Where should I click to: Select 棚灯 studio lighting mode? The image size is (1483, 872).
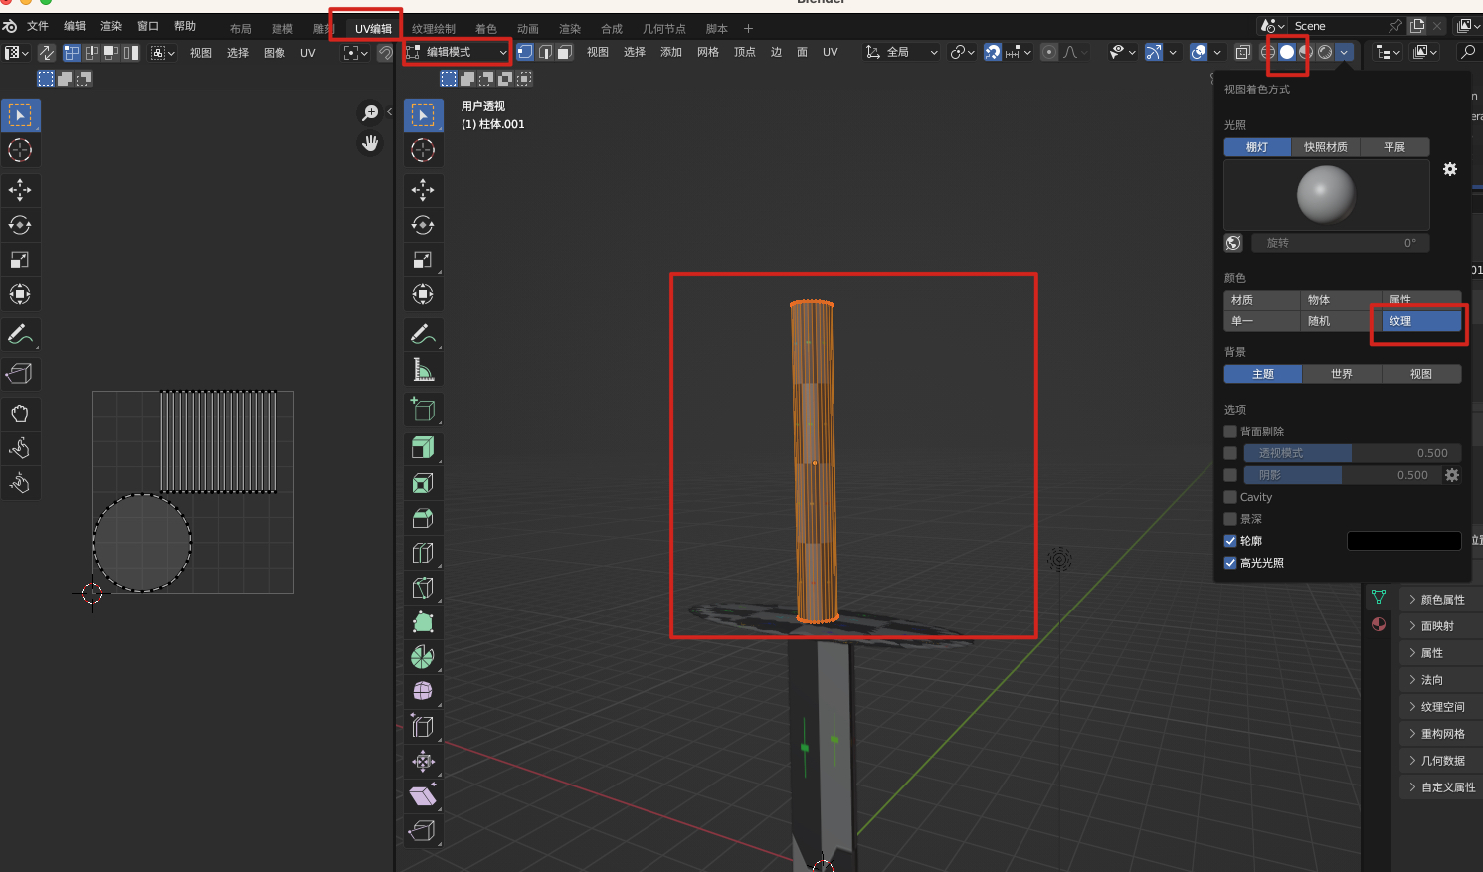coord(1257,147)
